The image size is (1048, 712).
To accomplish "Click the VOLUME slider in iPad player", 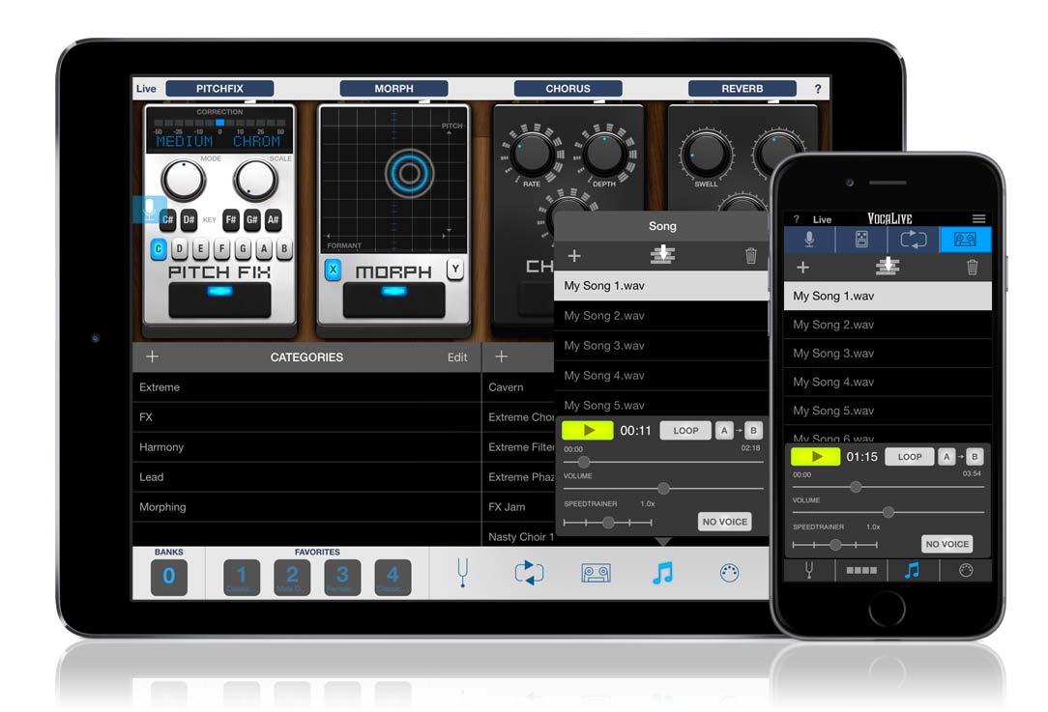I will tap(663, 489).
